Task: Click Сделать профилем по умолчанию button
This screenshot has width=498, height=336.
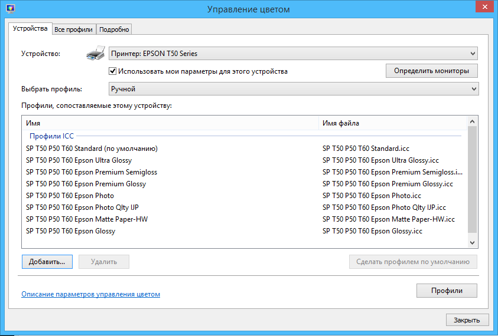Action: tap(413, 262)
